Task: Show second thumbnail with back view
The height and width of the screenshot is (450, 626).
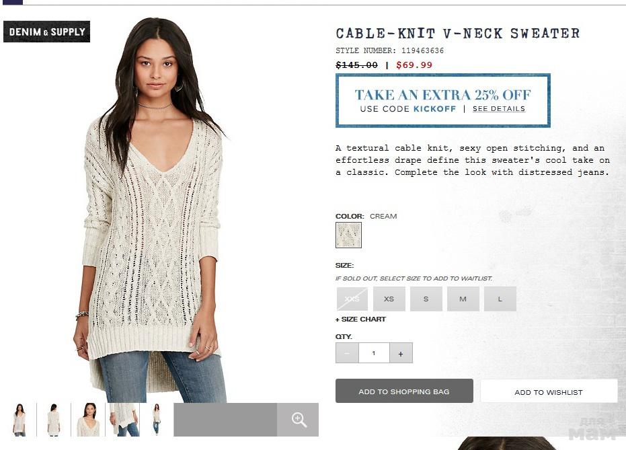Action: [x=54, y=420]
